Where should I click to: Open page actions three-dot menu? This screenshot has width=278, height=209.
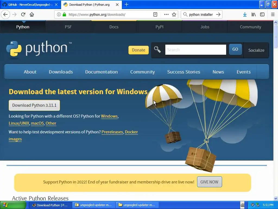coord(166,15)
